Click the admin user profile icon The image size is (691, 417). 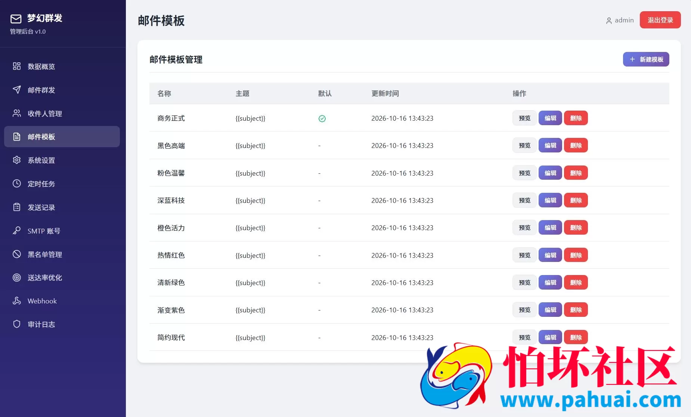click(x=609, y=21)
